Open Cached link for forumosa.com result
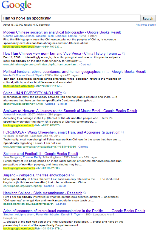 83,147
